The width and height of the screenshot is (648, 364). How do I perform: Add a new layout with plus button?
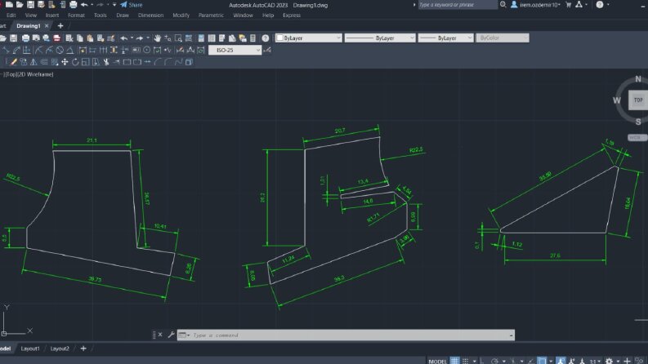pyautogui.click(x=83, y=348)
